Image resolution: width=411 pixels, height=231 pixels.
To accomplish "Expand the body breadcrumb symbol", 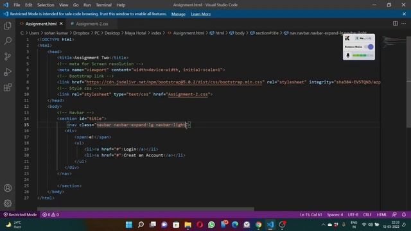I will (237, 33).
